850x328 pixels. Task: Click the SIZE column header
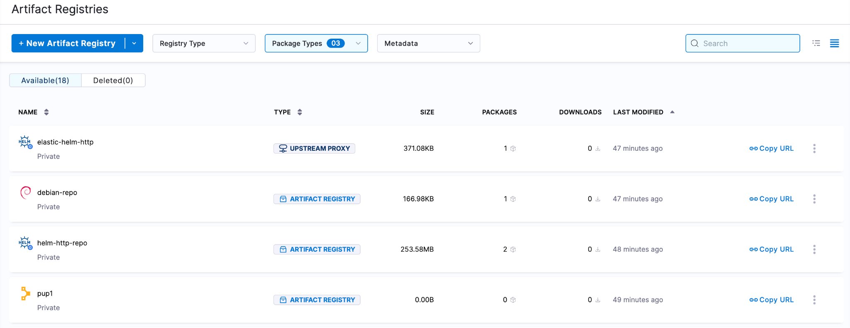(427, 112)
